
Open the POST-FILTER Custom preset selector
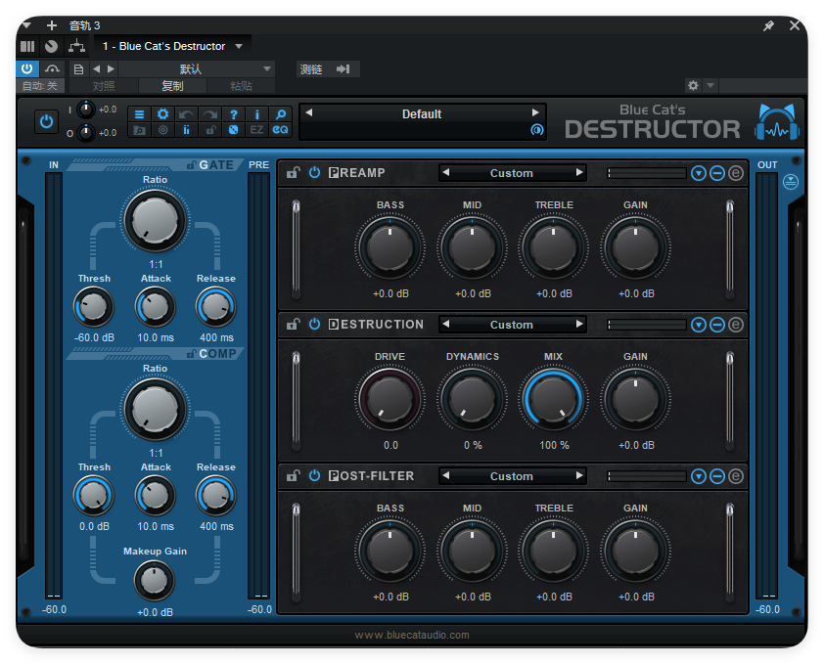coord(512,476)
